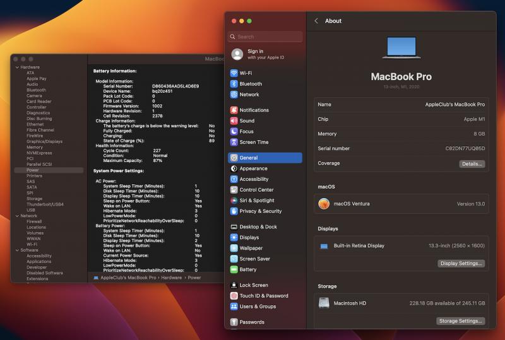
Task: Select Applications under Software section
Action: point(39,261)
